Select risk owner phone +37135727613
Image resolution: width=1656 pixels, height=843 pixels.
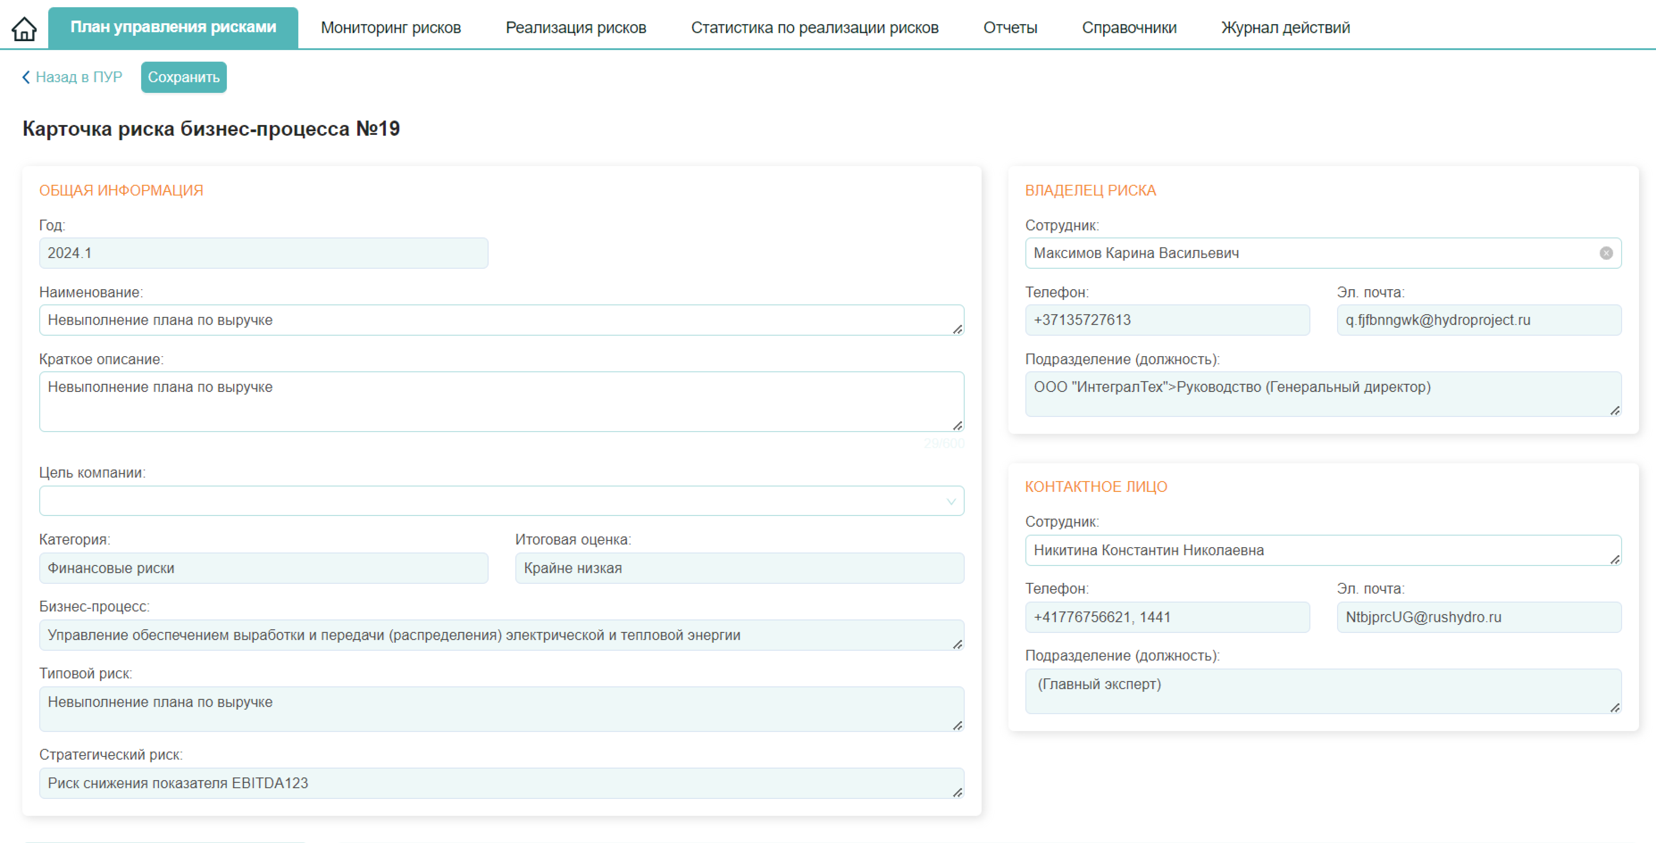point(1167,320)
